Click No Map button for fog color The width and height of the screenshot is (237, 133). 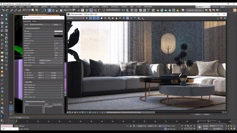pos(53,73)
